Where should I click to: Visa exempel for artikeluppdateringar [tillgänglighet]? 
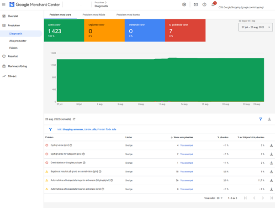point(186,180)
